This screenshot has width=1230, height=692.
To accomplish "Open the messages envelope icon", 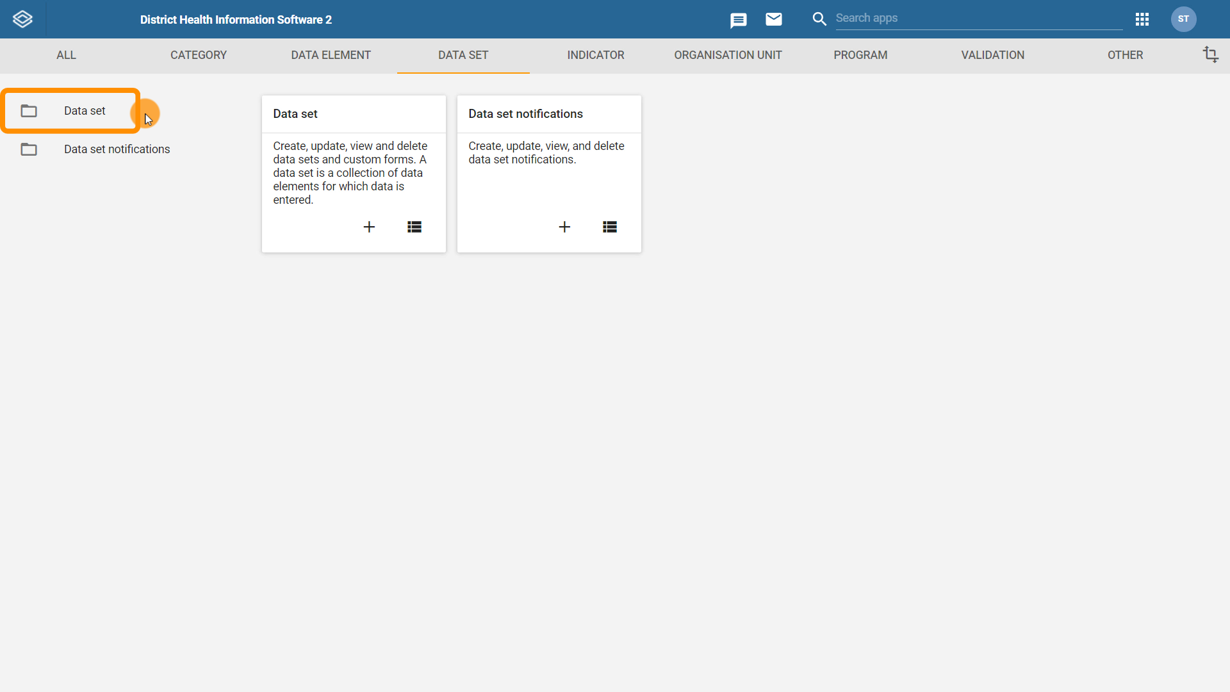I will coord(774,19).
